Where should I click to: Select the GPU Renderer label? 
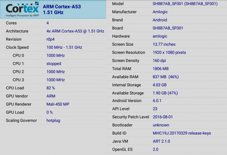pyautogui.click(x=19, y=104)
